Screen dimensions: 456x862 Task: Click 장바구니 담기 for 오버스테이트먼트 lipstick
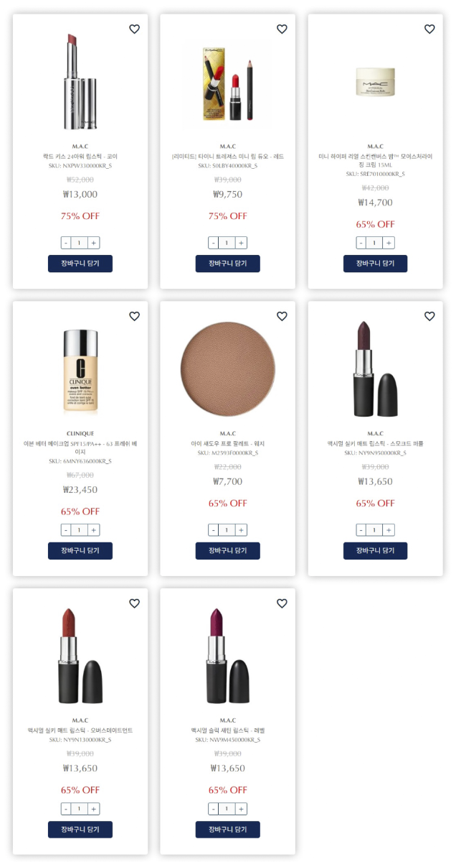pyautogui.click(x=80, y=830)
